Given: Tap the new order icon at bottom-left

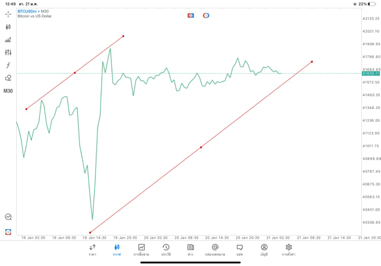Looking at the screenshot, I should pos(8,231).
